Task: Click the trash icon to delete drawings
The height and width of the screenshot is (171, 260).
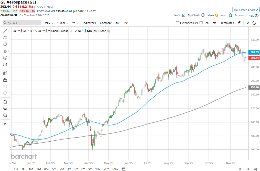Action: pyautogui.click(x=5, y=102)
